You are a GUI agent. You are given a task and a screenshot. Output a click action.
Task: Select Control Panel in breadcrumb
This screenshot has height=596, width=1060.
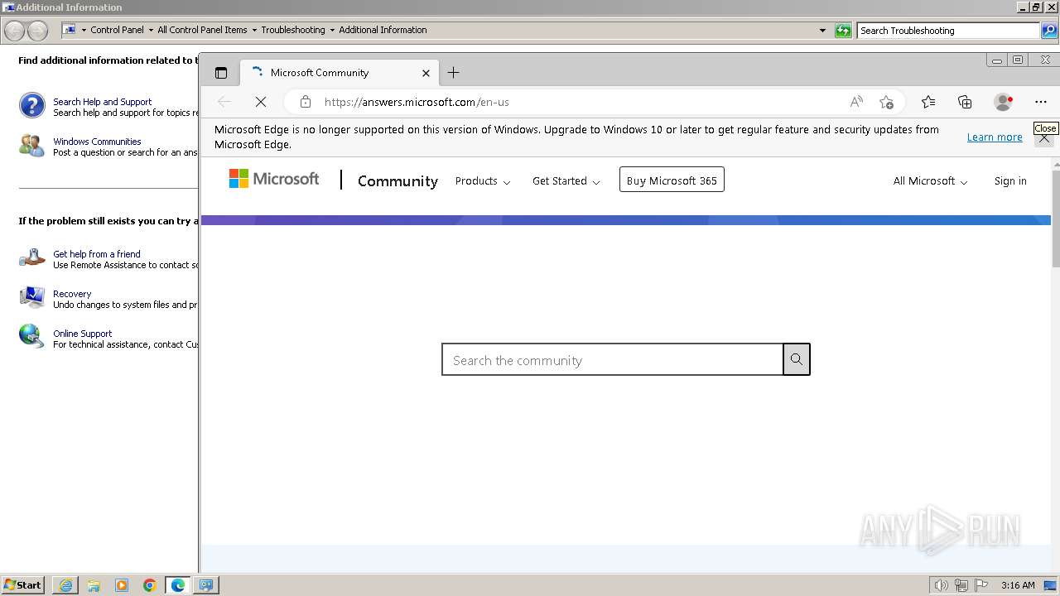click(x=117, y=30)
